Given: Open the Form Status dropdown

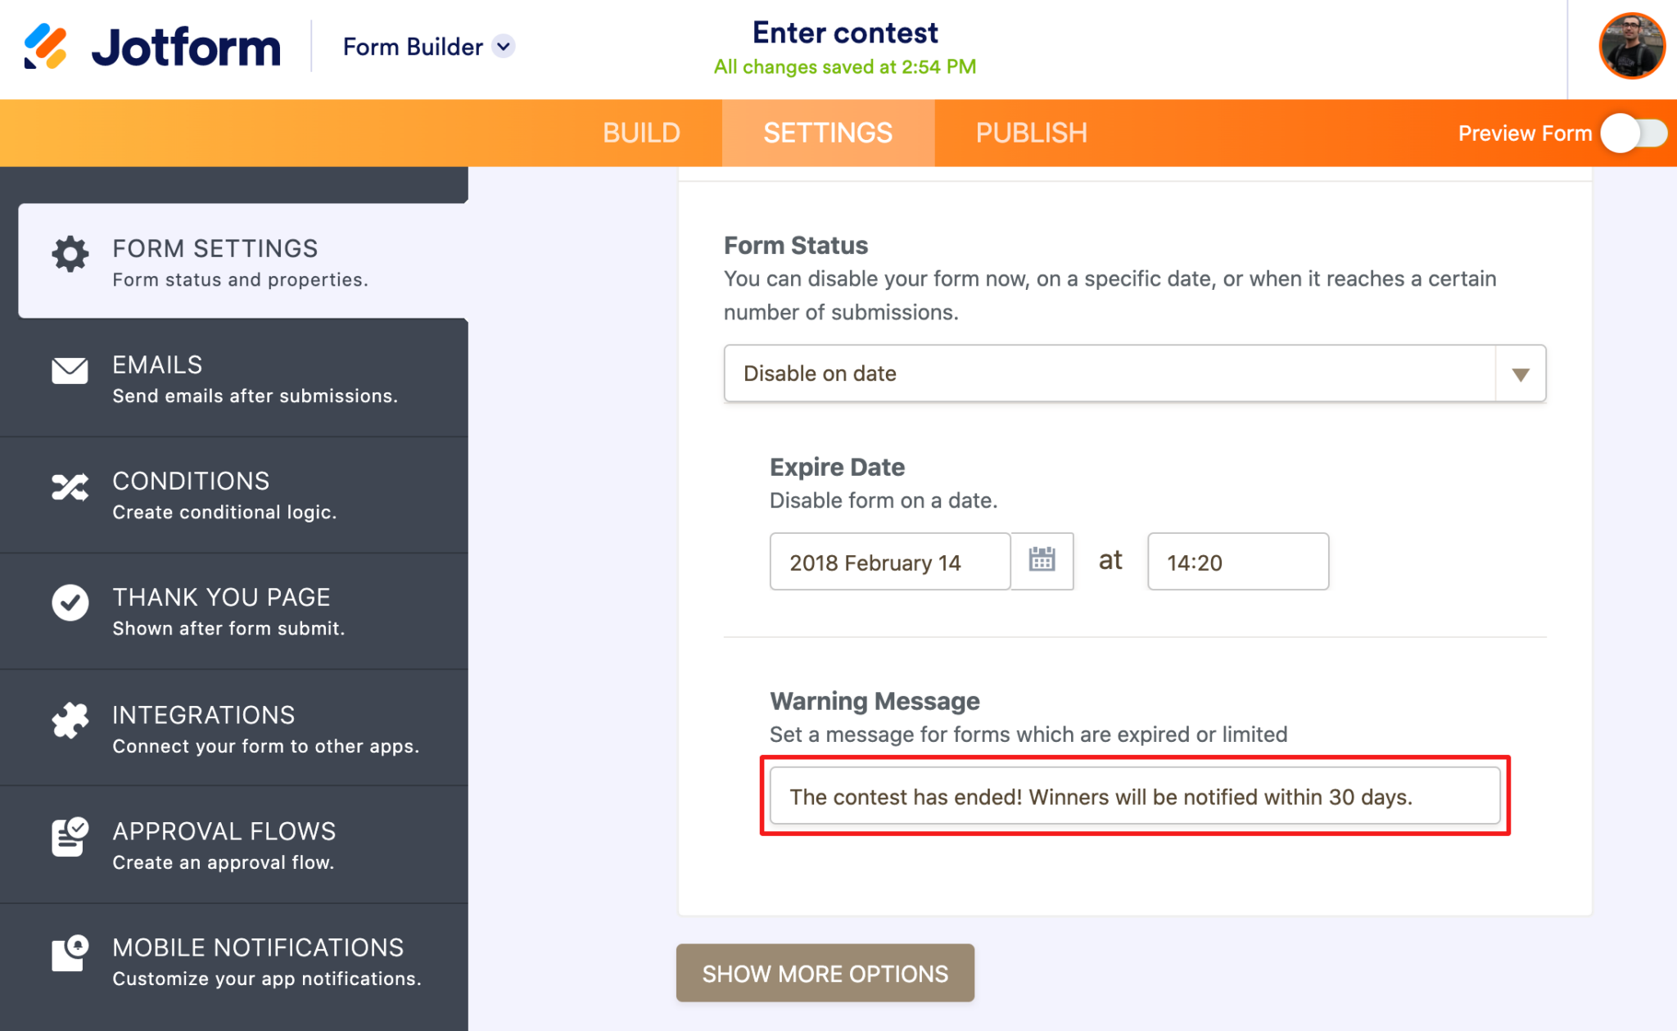Looking at the screenshot, I should pyautogui.click(x=1133, y=373).
